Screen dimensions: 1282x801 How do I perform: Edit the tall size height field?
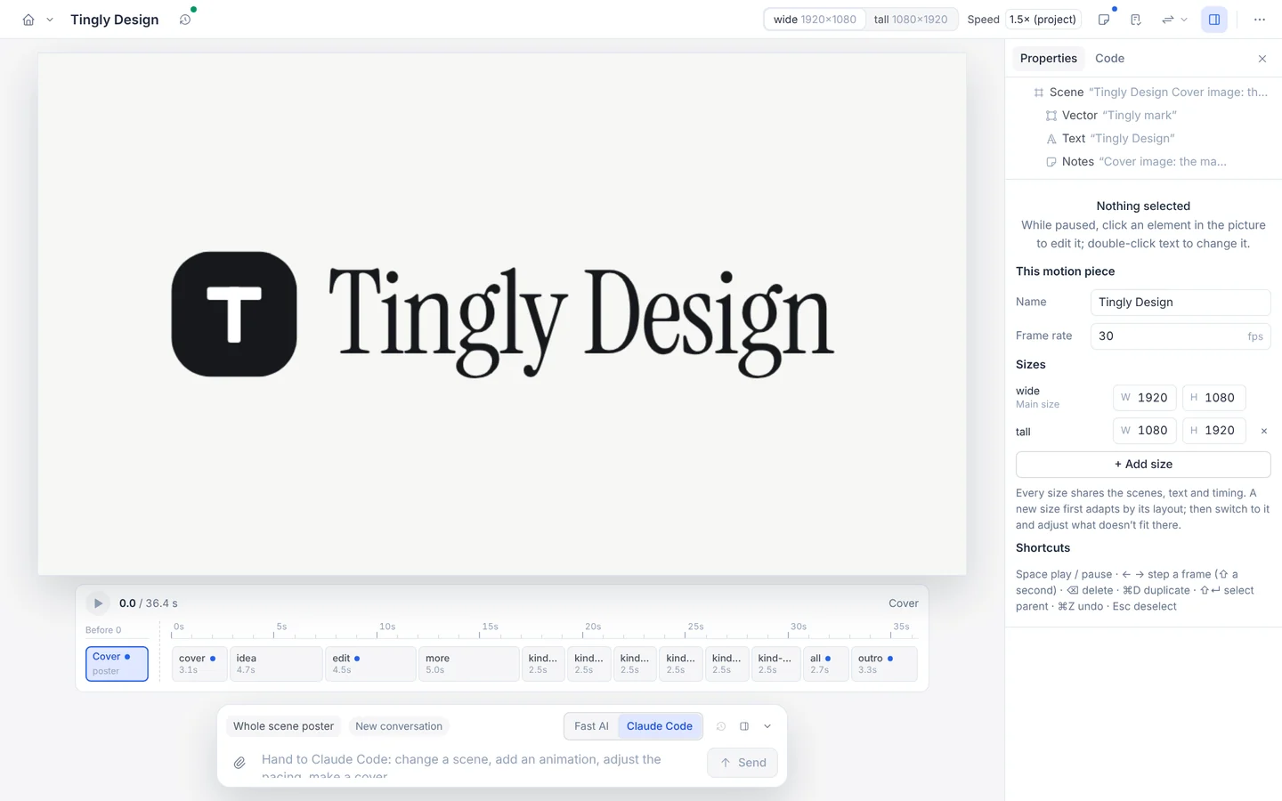pos(1213,431)
